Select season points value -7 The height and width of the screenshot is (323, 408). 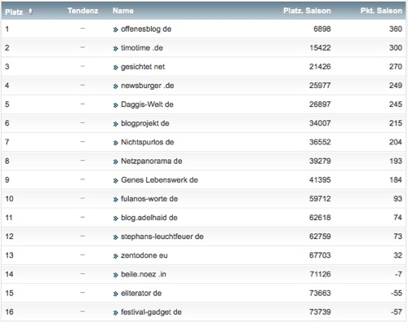[x=398, y=274]
